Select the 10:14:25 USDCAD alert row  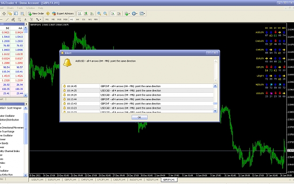pyautogui.click(x=138, y=91)
